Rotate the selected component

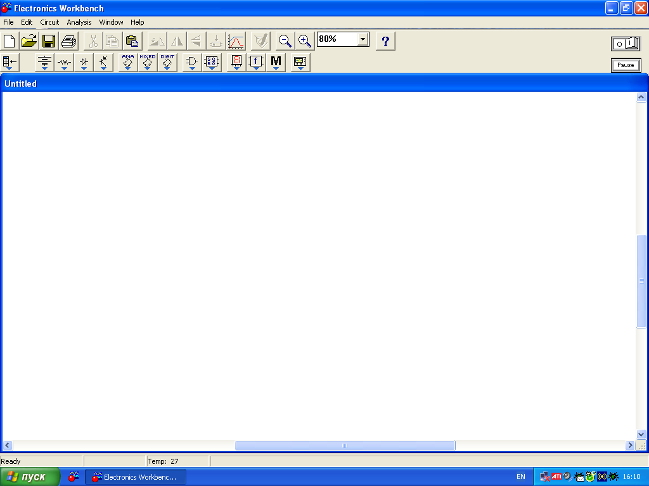click(x=157, y=41)
